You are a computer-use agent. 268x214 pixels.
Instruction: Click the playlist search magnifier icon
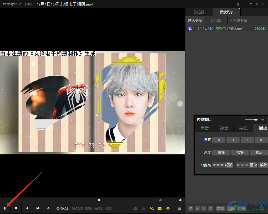[x=262, y=208]
